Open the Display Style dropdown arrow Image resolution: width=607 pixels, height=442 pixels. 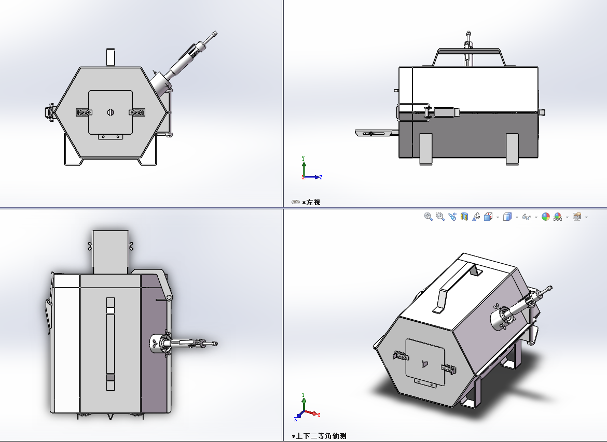(517, 217)
